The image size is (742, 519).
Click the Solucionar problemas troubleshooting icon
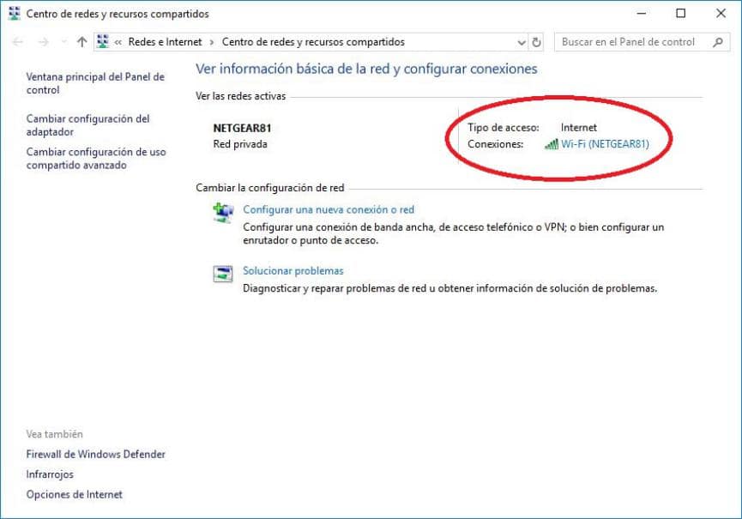pos(223,273)
